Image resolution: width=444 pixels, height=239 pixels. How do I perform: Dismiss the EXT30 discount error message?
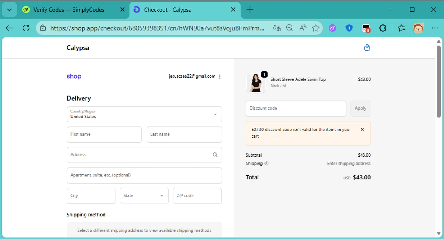tap(362, 130)
